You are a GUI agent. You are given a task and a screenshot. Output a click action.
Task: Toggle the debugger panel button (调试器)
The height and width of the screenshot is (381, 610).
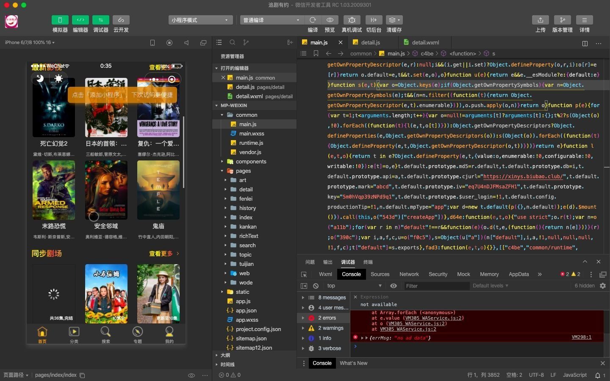(x=100, y=20)
